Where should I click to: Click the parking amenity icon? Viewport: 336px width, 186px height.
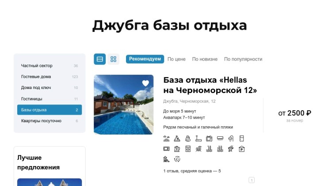point(241,149)
